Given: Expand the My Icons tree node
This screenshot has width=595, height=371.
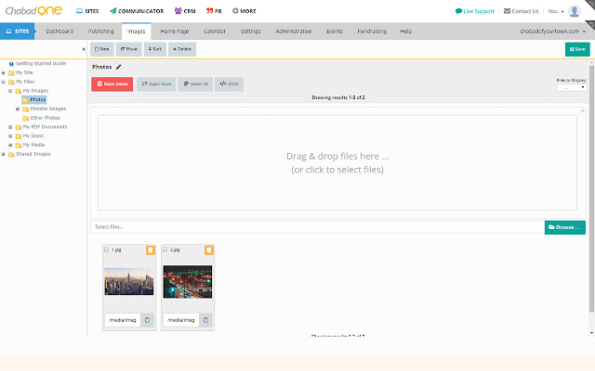Looking at the screenshot, I should tap(10, 136).
